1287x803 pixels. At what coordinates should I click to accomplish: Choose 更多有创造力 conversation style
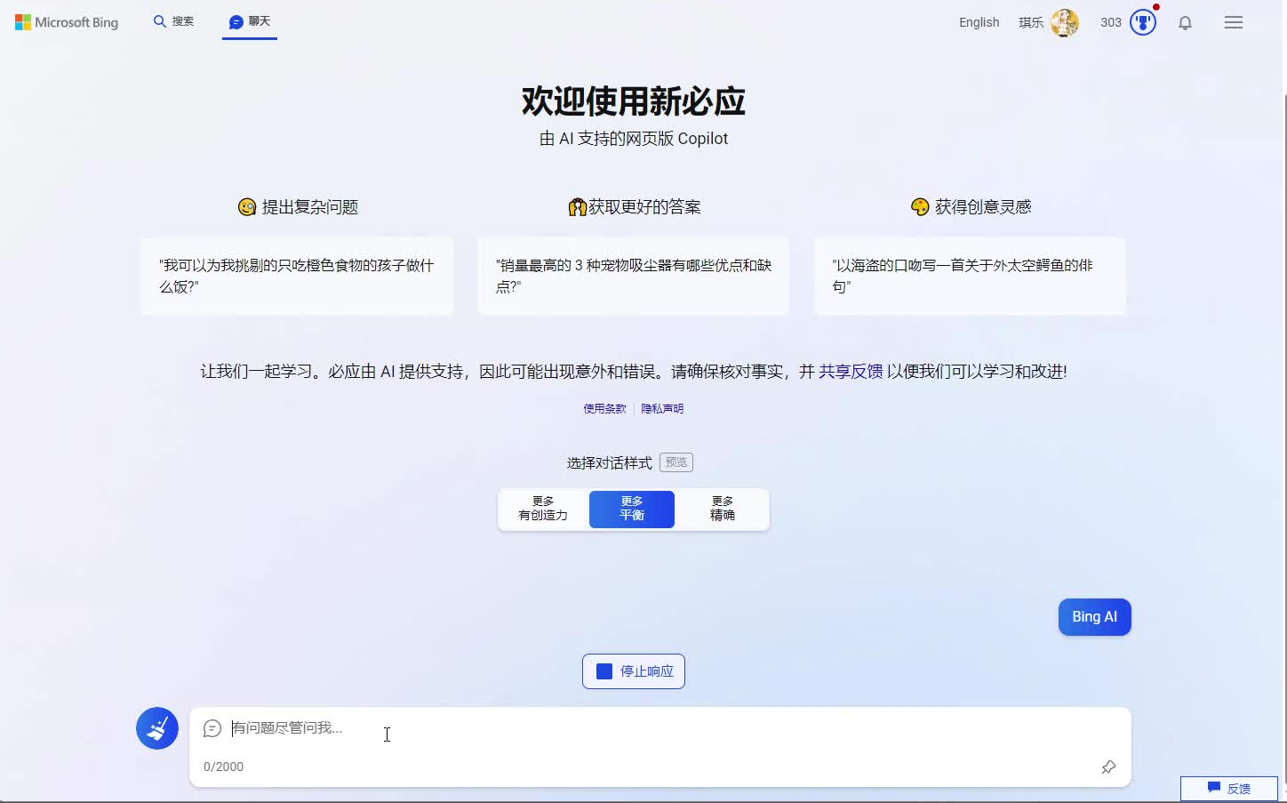tap(543, 509)
